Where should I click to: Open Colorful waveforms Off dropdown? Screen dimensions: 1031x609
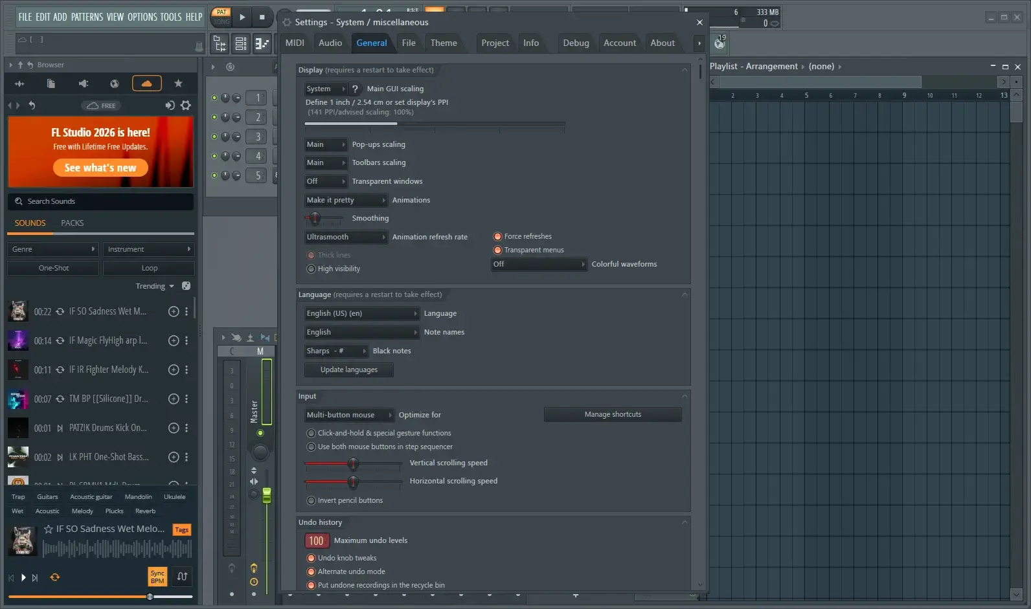click(x=539, y=264)
